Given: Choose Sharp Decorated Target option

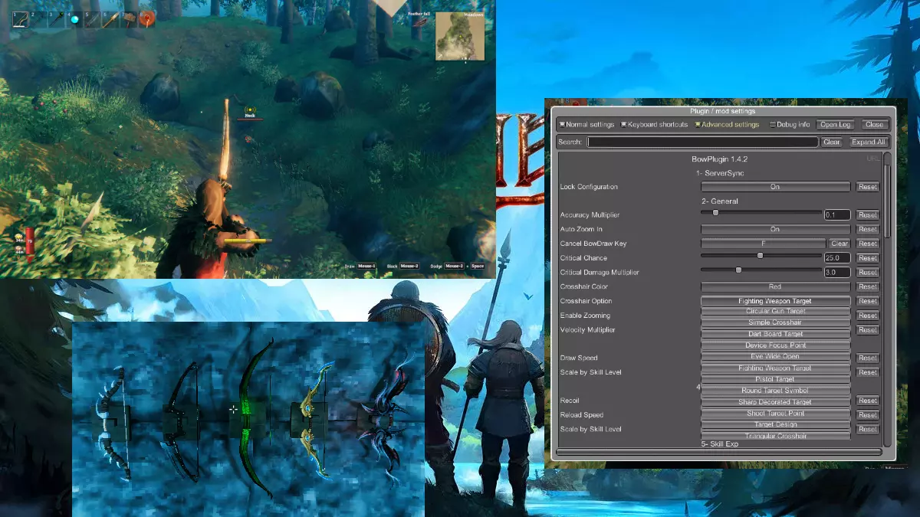Looking at the screenshot, I should [775, 402].
